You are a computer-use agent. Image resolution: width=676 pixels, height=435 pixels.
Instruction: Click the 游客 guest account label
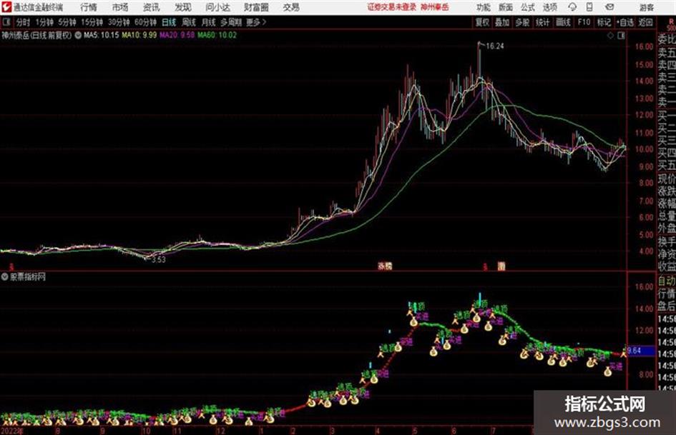(647, 7)
